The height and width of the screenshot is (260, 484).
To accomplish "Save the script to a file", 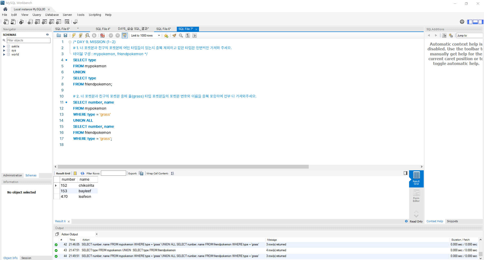I will coord(66,36).
